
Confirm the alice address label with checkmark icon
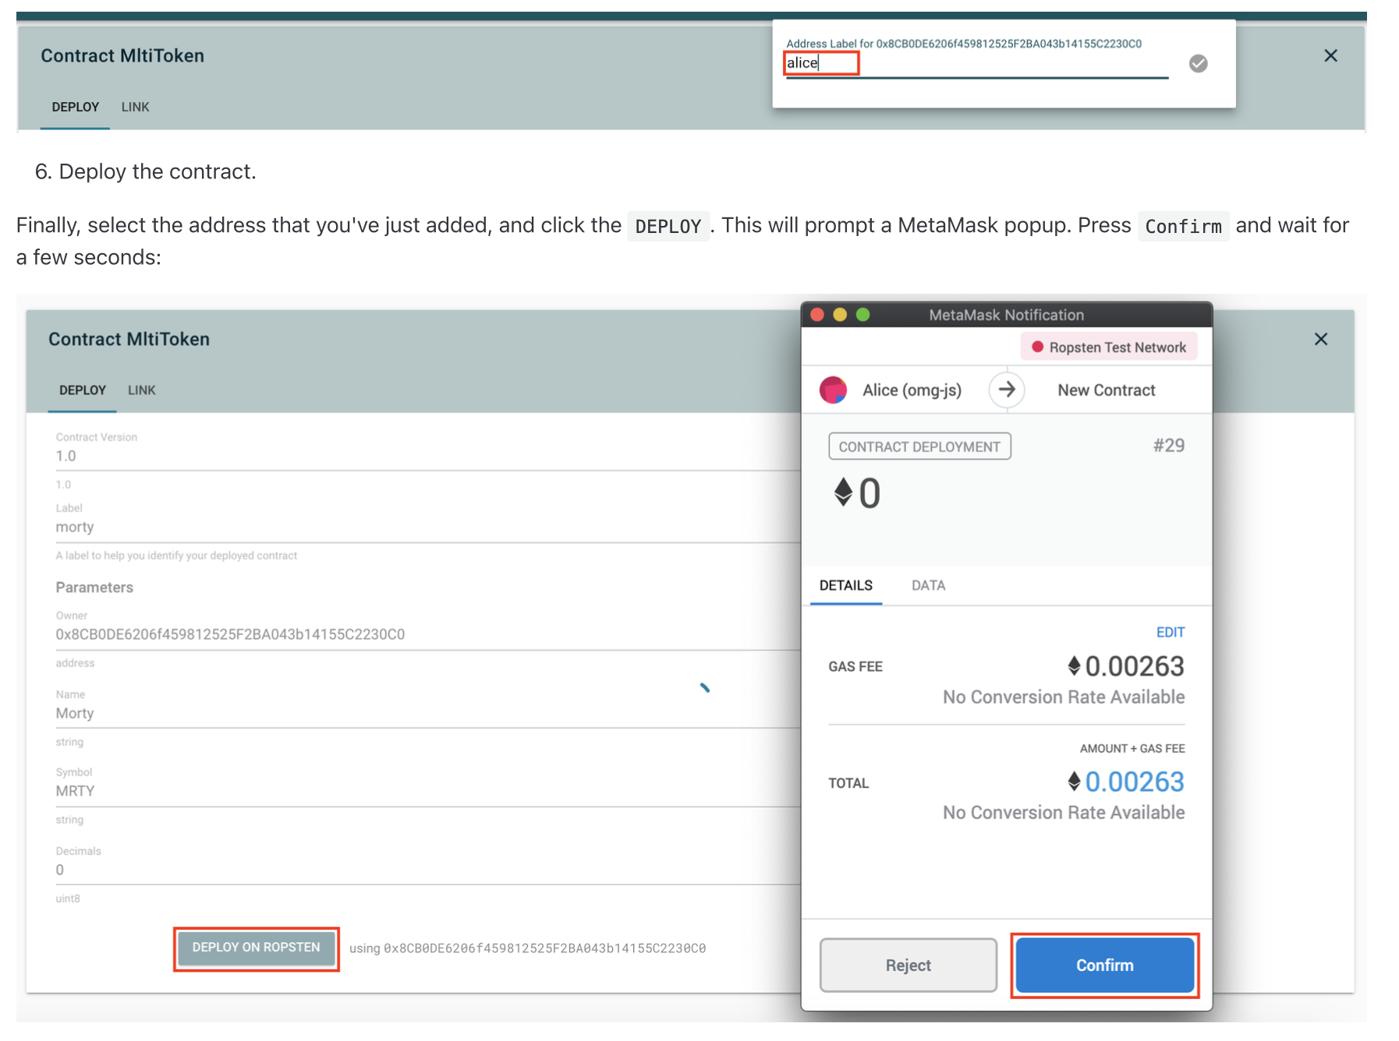click(1198, 63)
